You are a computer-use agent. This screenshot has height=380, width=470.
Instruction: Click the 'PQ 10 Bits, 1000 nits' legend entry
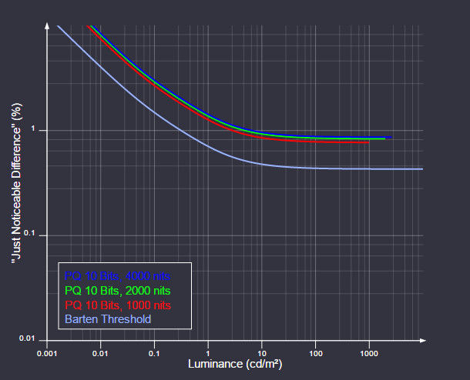118,305
